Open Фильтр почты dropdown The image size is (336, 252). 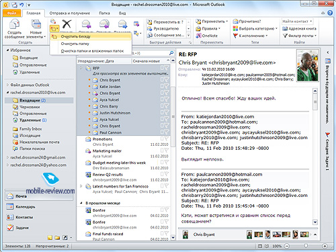pos(300,36)
